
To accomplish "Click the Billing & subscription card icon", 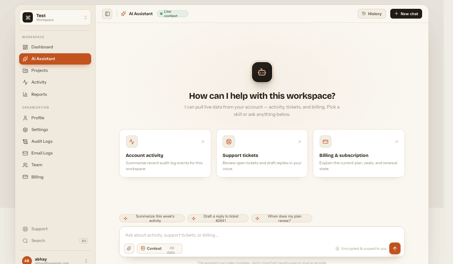I will tap(326, 141).
